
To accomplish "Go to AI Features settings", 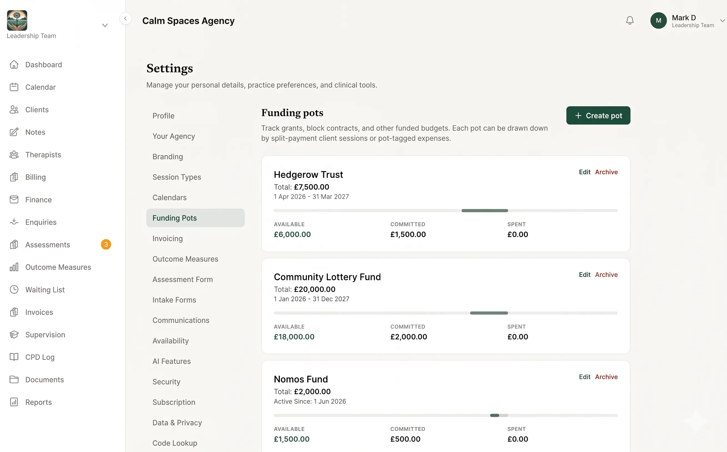I will coord(171,361).
